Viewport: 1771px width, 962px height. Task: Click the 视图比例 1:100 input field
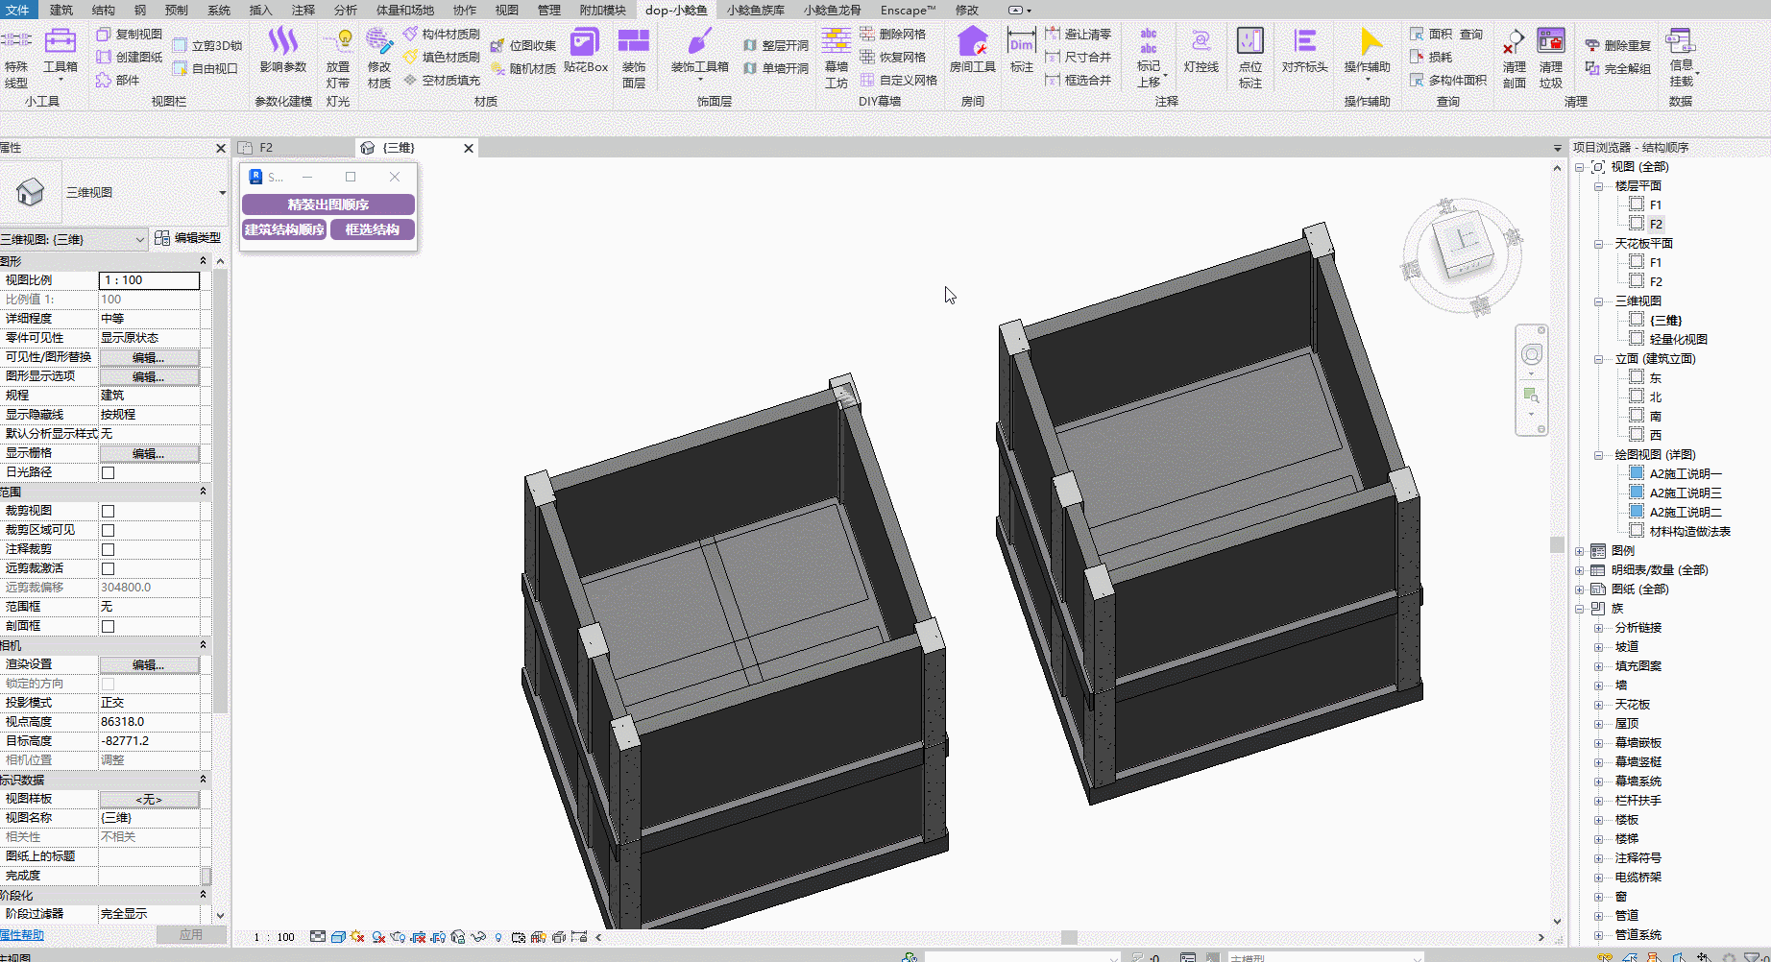(149, 280)
